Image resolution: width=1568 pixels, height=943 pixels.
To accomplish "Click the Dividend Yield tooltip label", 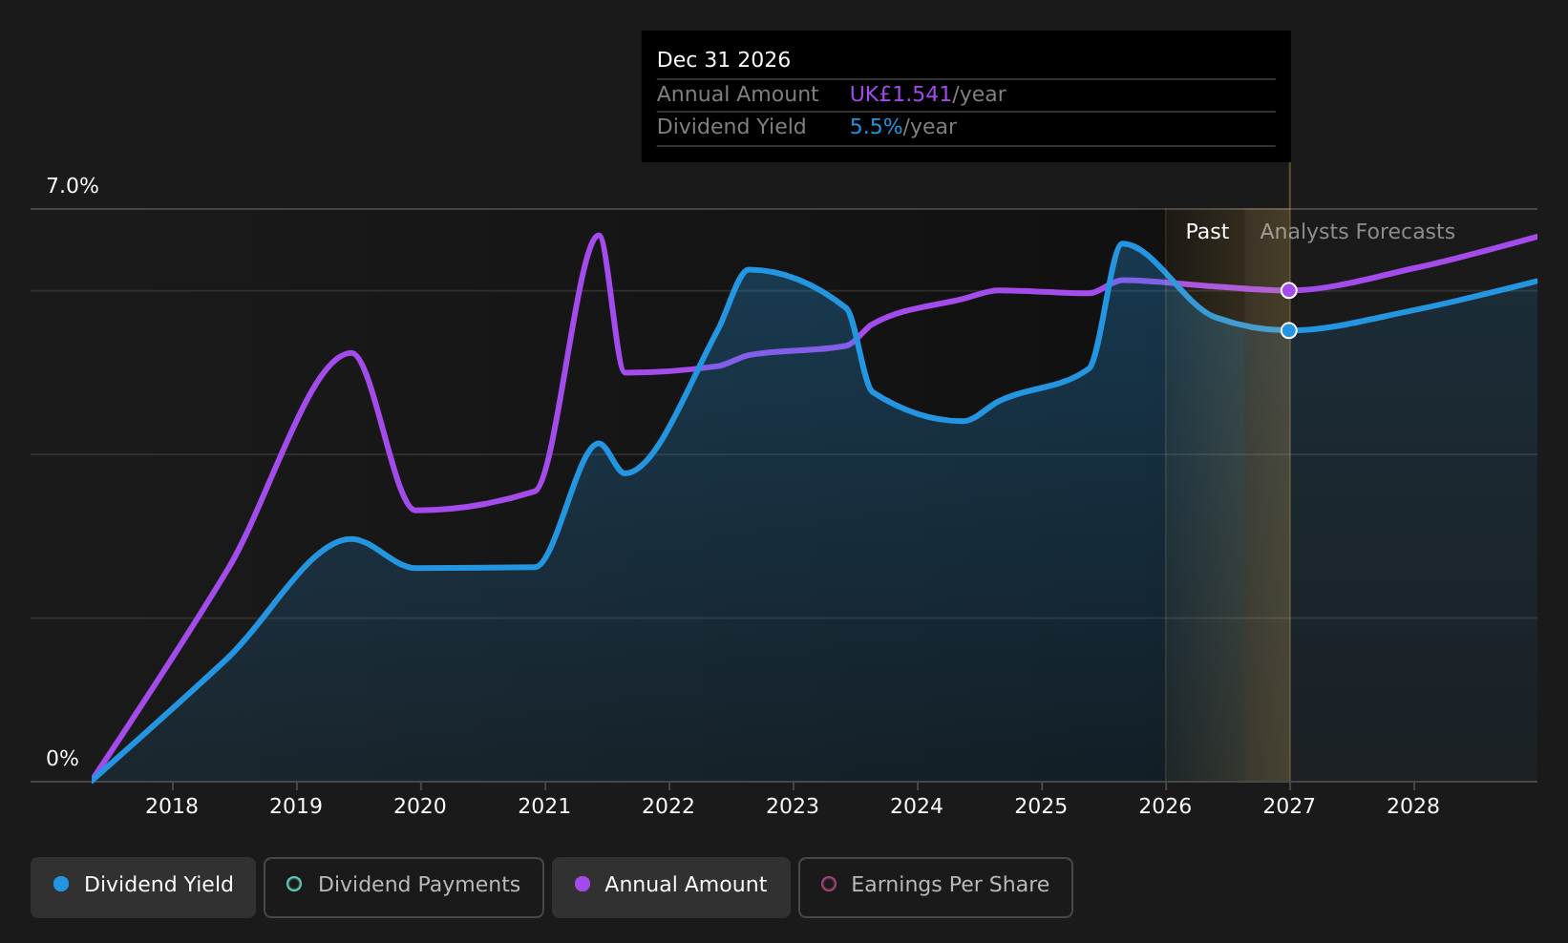I will pyautogui.click(x=731, y=127).
